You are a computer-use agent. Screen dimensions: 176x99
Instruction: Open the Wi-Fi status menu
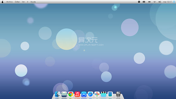[x=155, y=2]
